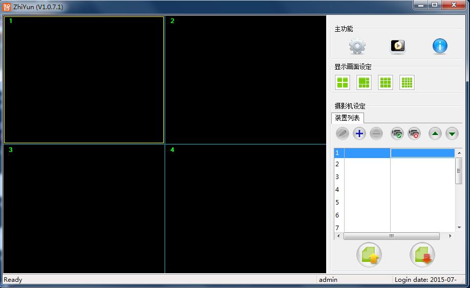Select device list row 2

394,164
